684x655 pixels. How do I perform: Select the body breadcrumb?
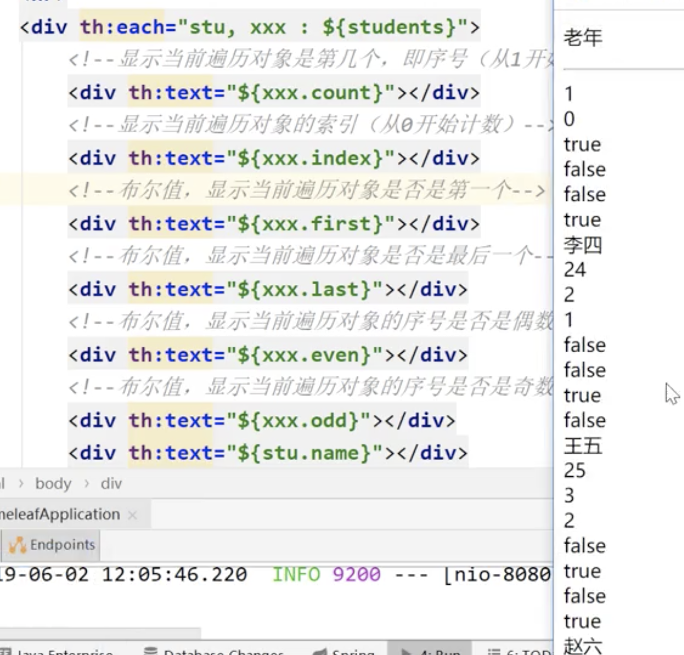(53, 483)
